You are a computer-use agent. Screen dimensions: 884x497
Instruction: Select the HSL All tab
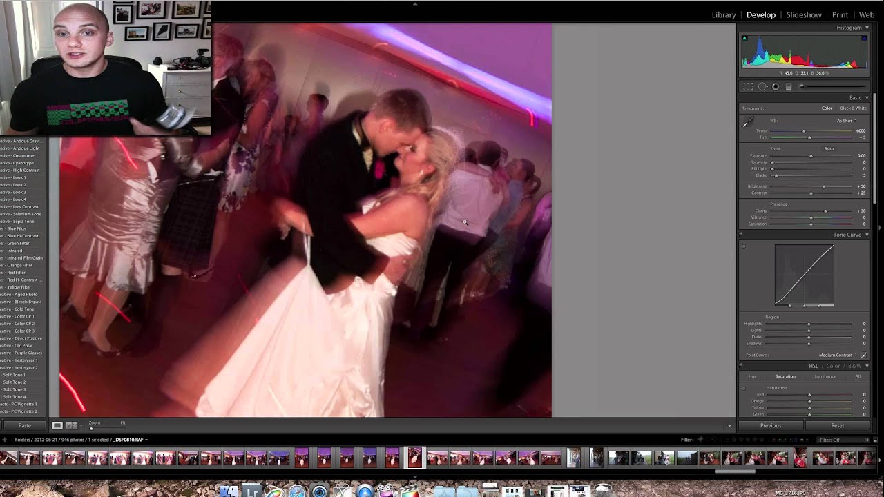click(x=858, y=376)
